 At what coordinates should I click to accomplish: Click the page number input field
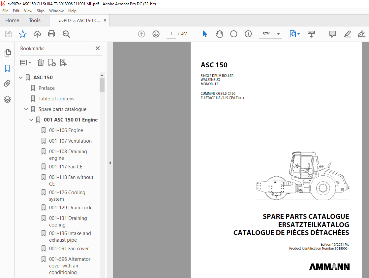pos(171,34)
